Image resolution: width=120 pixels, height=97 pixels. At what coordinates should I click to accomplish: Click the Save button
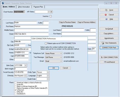point(109,10)
